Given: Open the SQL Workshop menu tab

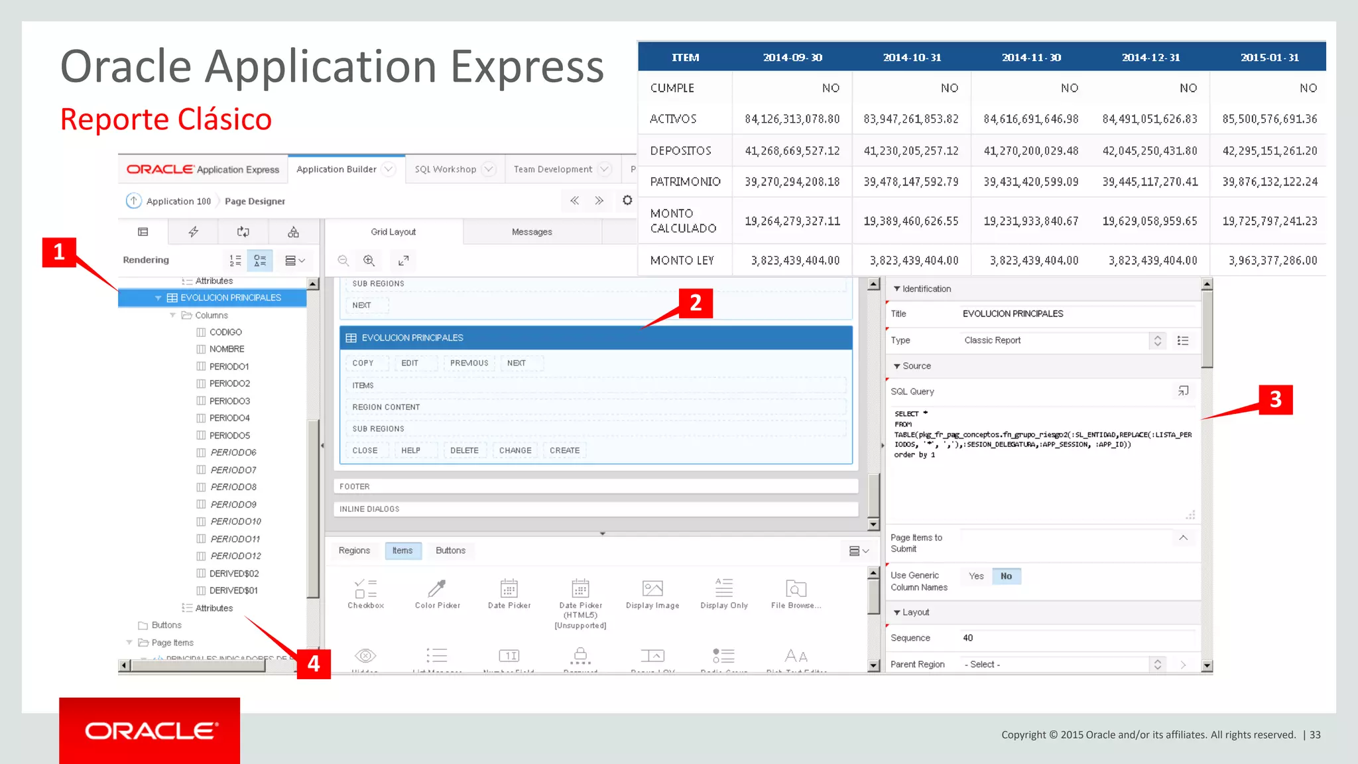Looking at the screenshot, I should pyautogui.click(x=446, y=169).
